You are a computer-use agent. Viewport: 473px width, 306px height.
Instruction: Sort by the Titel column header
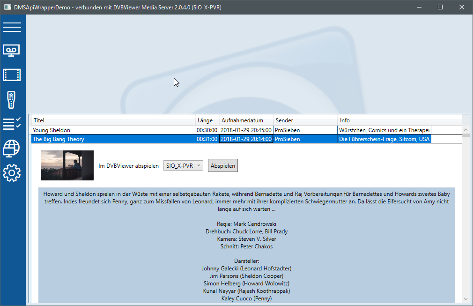112,120
